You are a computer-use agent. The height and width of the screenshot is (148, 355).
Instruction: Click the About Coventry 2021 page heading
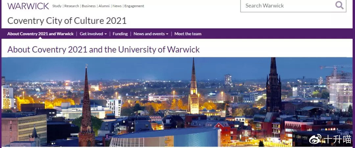pos(104,49)
